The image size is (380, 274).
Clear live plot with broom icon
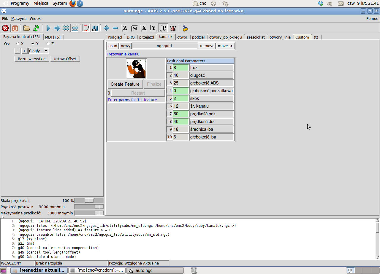pyautogui.click(x=186, y=28)
